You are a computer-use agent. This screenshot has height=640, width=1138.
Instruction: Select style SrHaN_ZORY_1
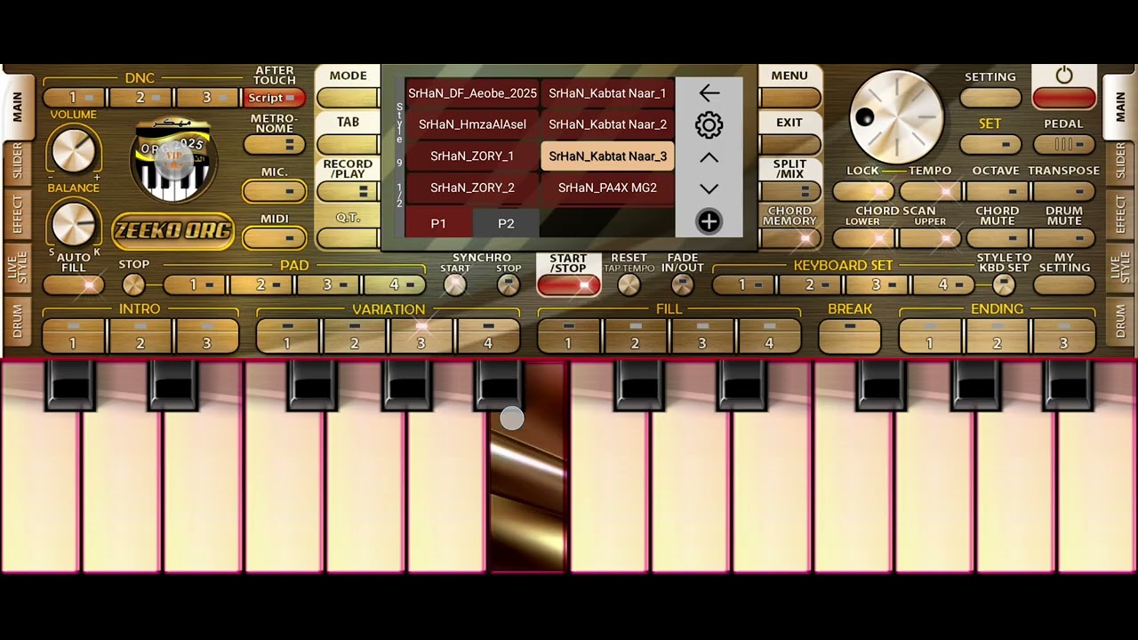tap(472, 156)
